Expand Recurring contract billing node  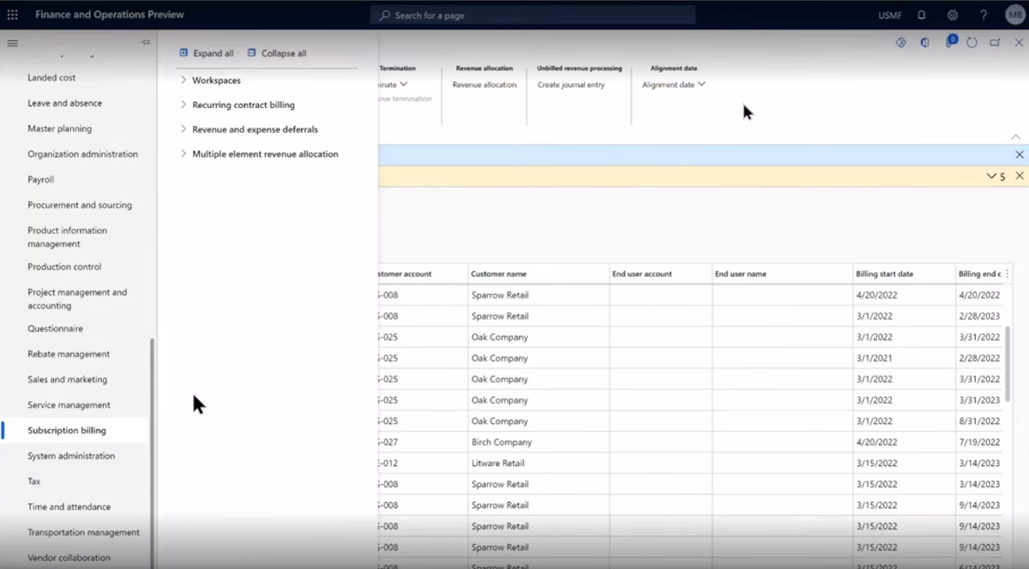tap(184, 105)
